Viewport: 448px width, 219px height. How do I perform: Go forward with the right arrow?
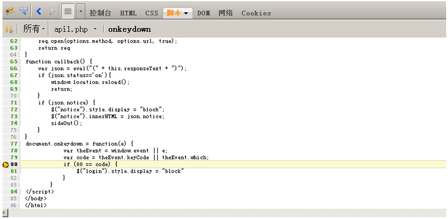[x=52, y=12]
